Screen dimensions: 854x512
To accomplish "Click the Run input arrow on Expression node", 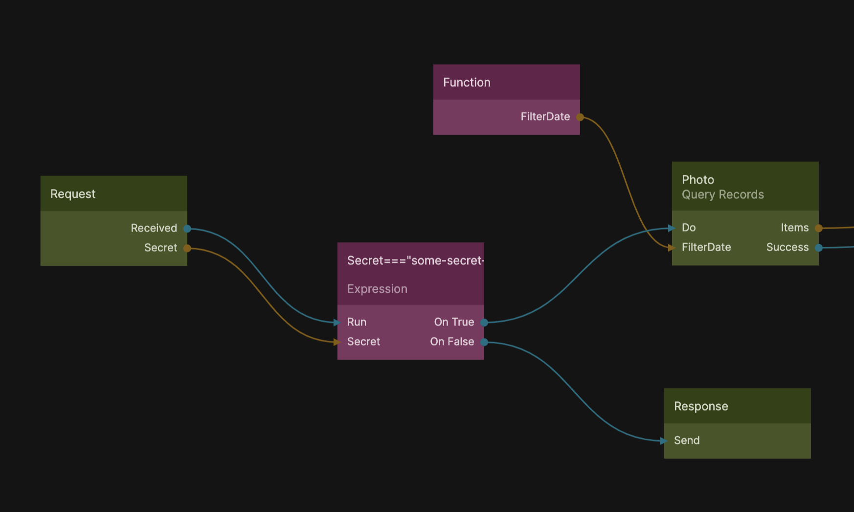I will point(337,323).
